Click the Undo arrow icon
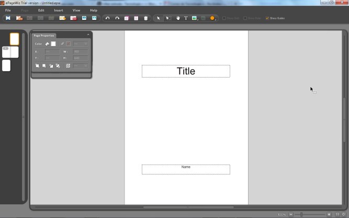The image size is (349, 218). point(108,18)
